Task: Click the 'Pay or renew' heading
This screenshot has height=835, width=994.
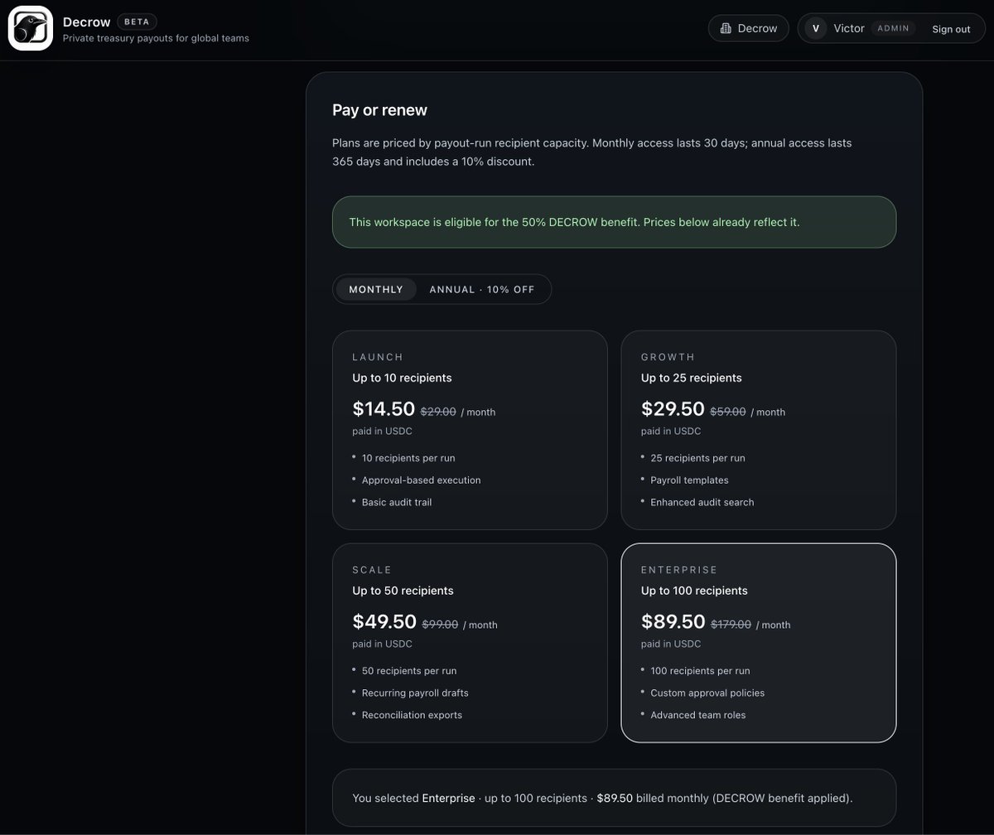Action: pos(379,110)
